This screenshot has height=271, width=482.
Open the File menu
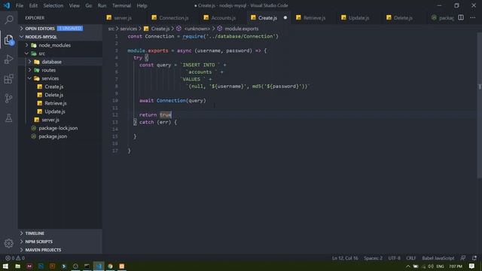pos(20,5)
